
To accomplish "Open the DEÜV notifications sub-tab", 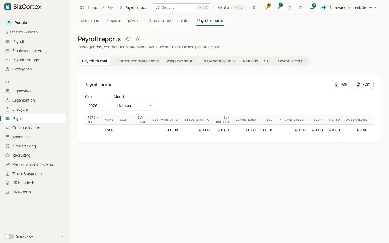I will pos(219,61).
